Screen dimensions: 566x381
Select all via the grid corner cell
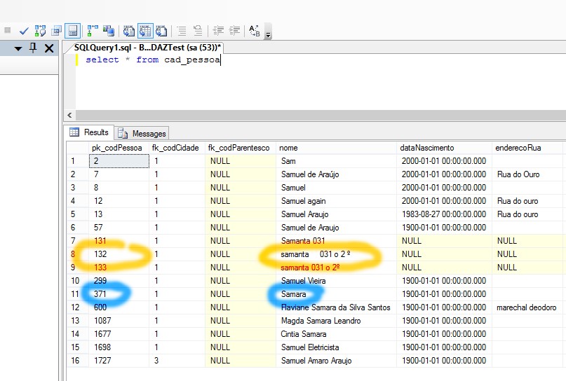click(78, 148)
